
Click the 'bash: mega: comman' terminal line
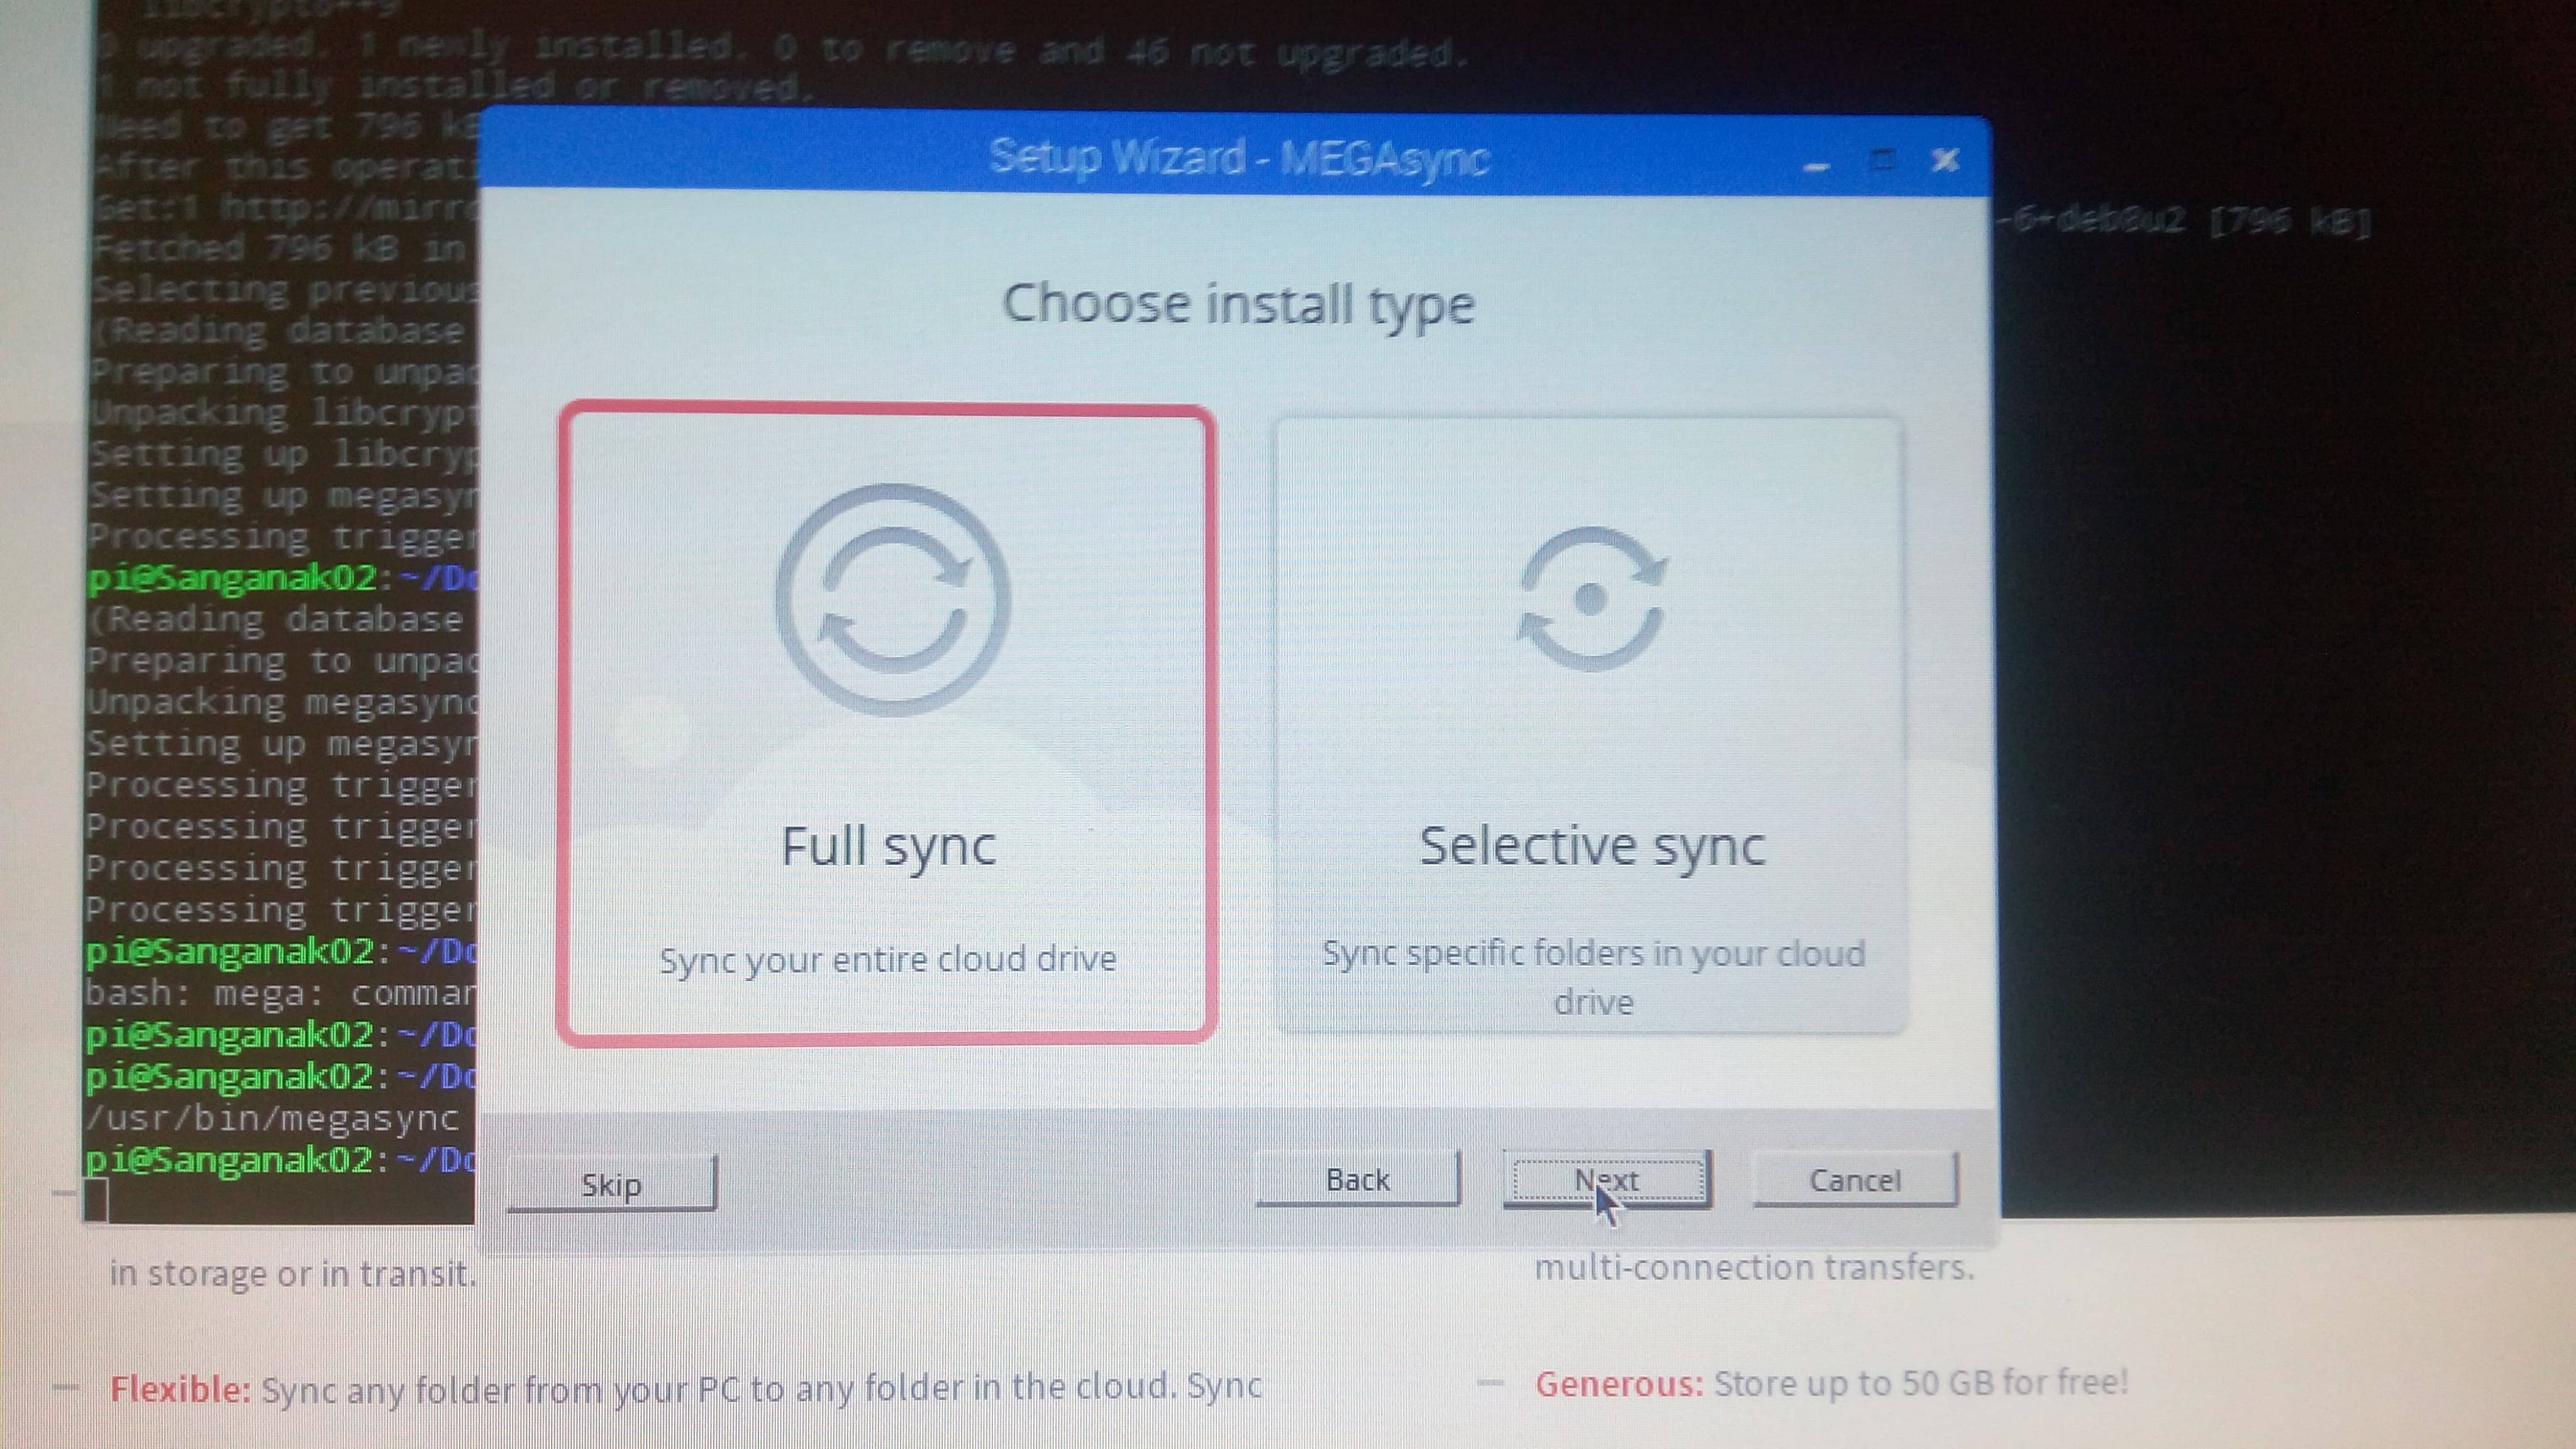(281, 994)
